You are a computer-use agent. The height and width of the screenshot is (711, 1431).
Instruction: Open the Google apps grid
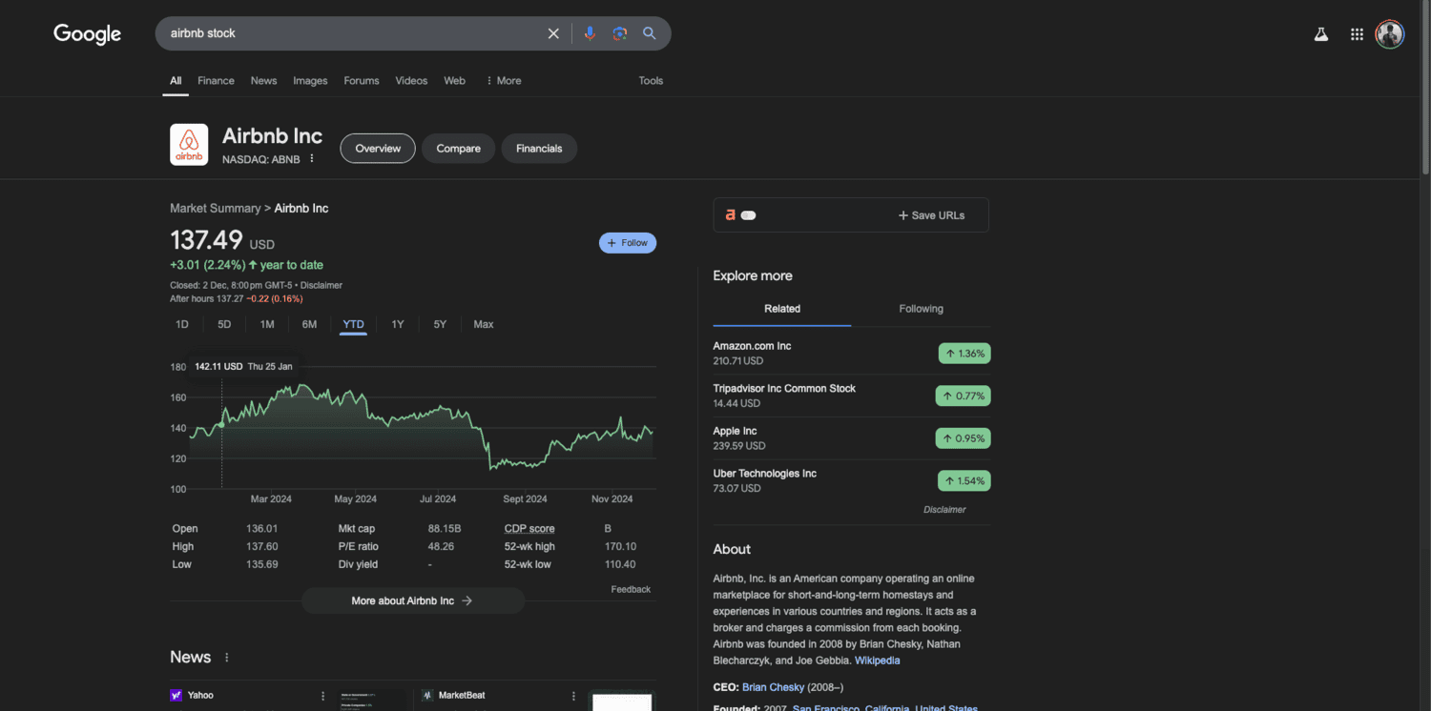tap(1357, 34)
